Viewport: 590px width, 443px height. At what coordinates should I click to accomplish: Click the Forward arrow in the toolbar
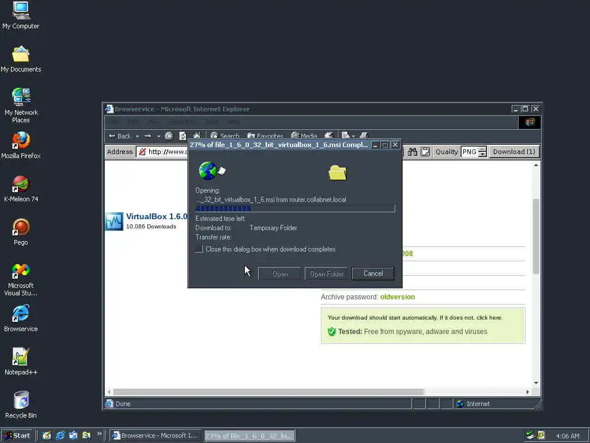(148, 136)
